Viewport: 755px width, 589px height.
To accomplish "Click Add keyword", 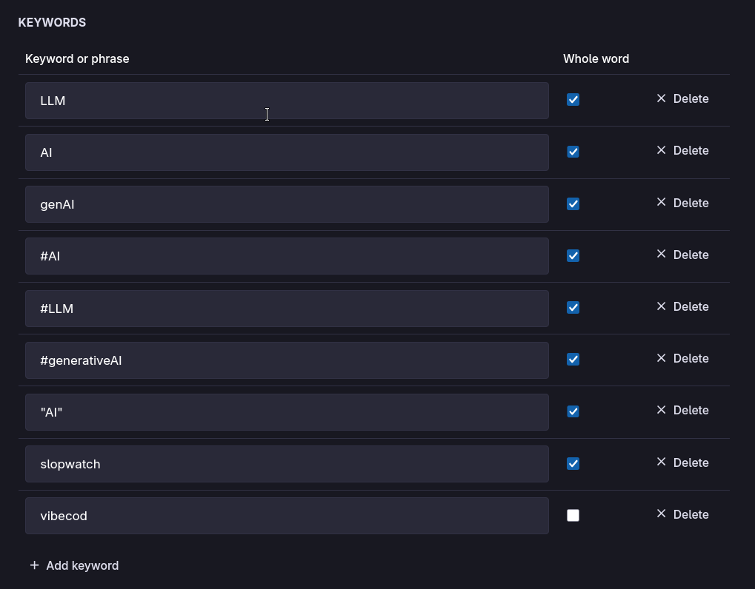I will coord(82,565).
